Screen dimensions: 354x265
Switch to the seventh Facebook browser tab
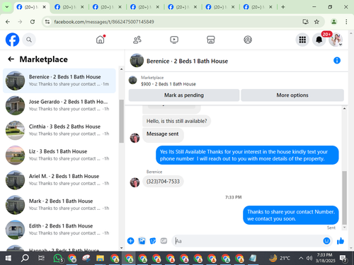click(x=258, y=7)
